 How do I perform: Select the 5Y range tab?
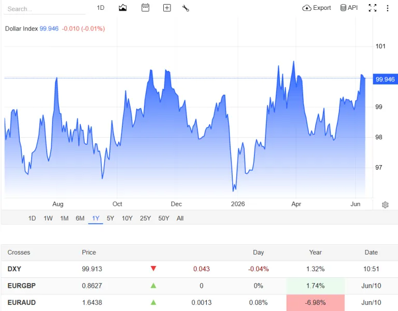point(110,218)
